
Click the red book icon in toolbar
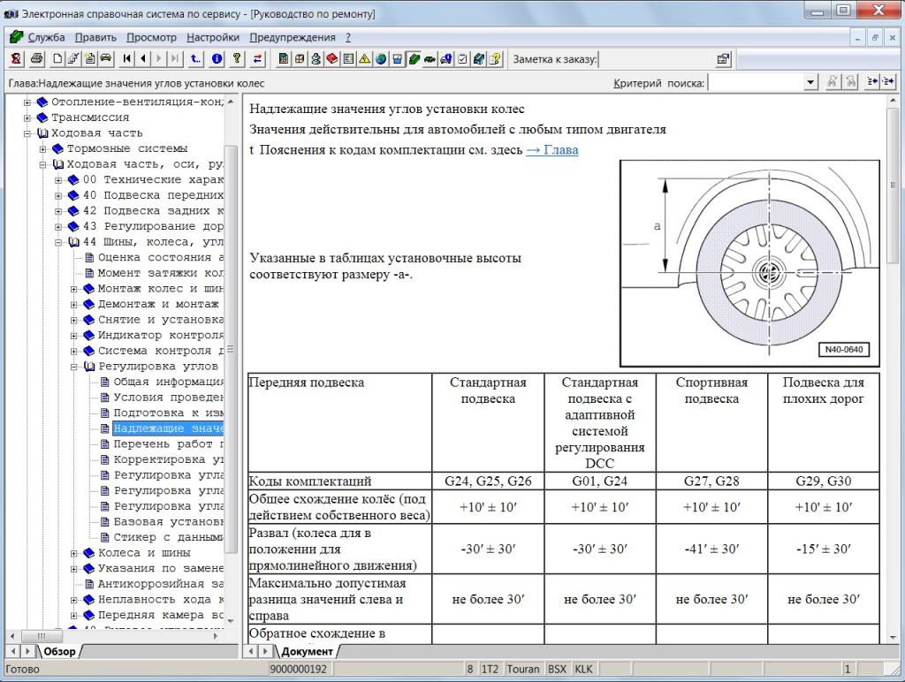point(332,58)
